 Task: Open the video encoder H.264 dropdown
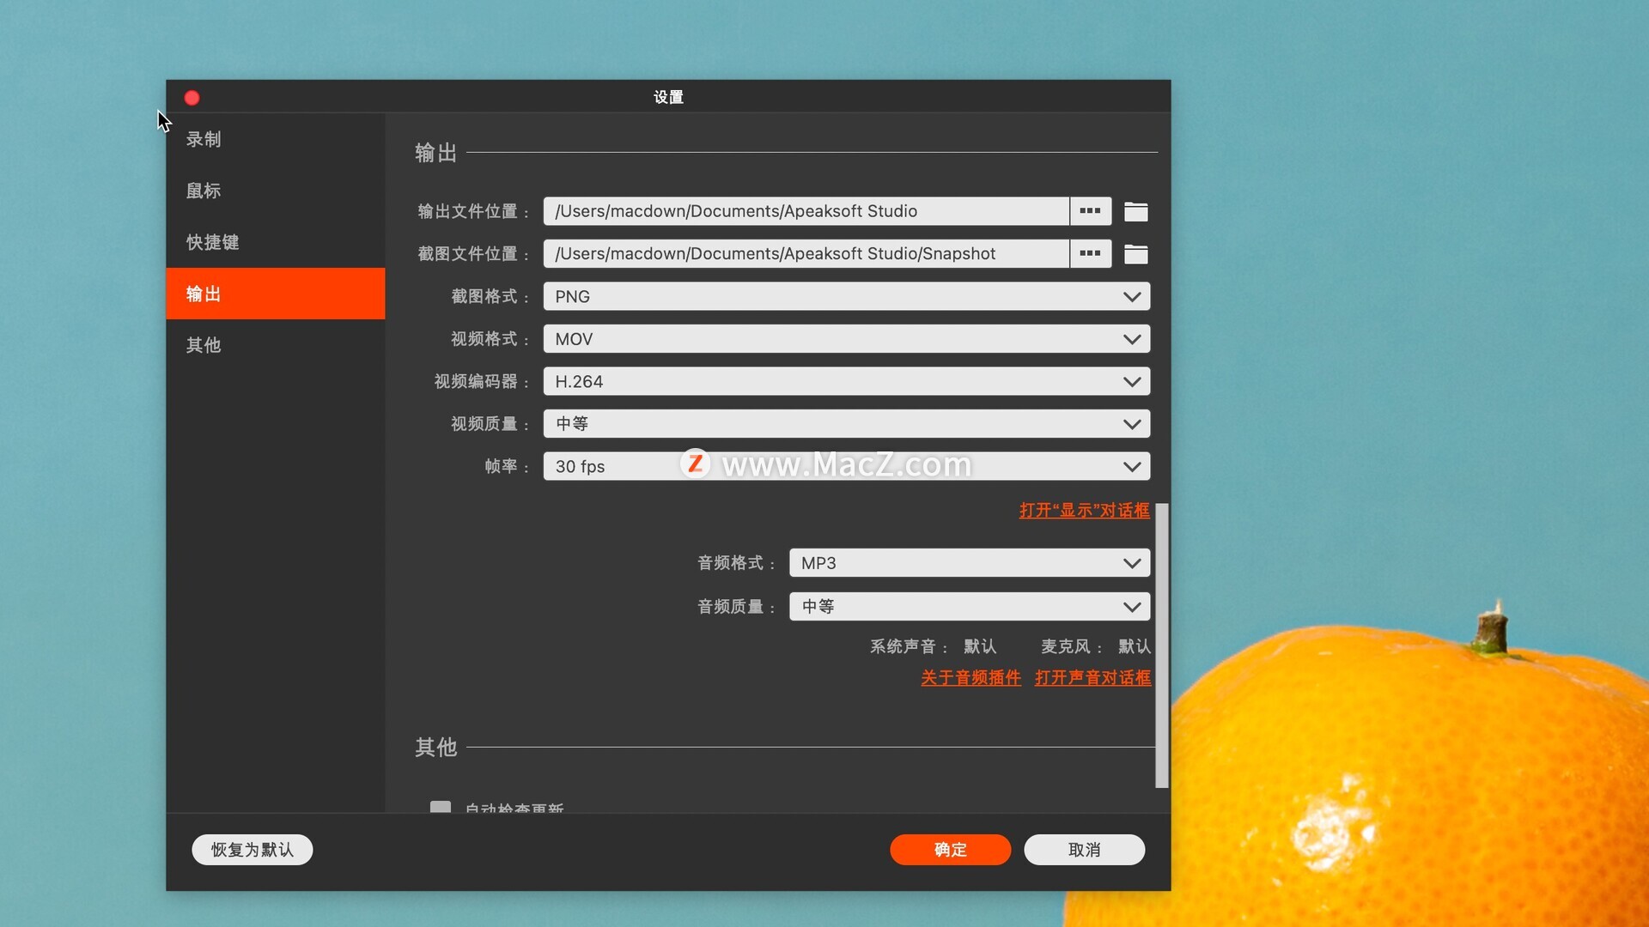846,381
